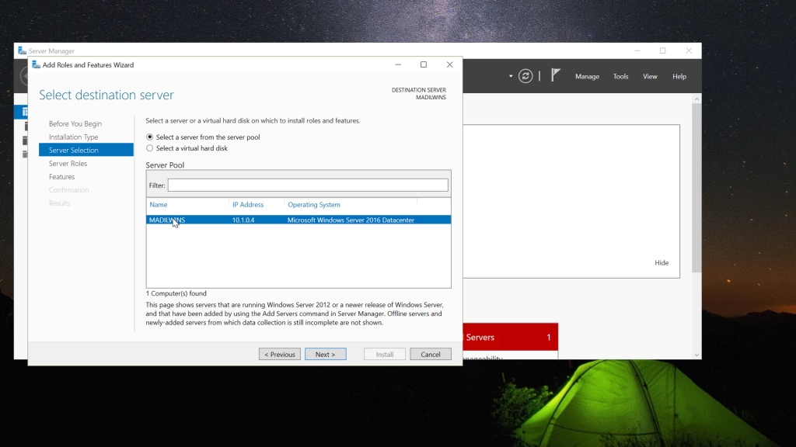
Task: Go to the Installation Type step
Action: [x=73, y=137]
